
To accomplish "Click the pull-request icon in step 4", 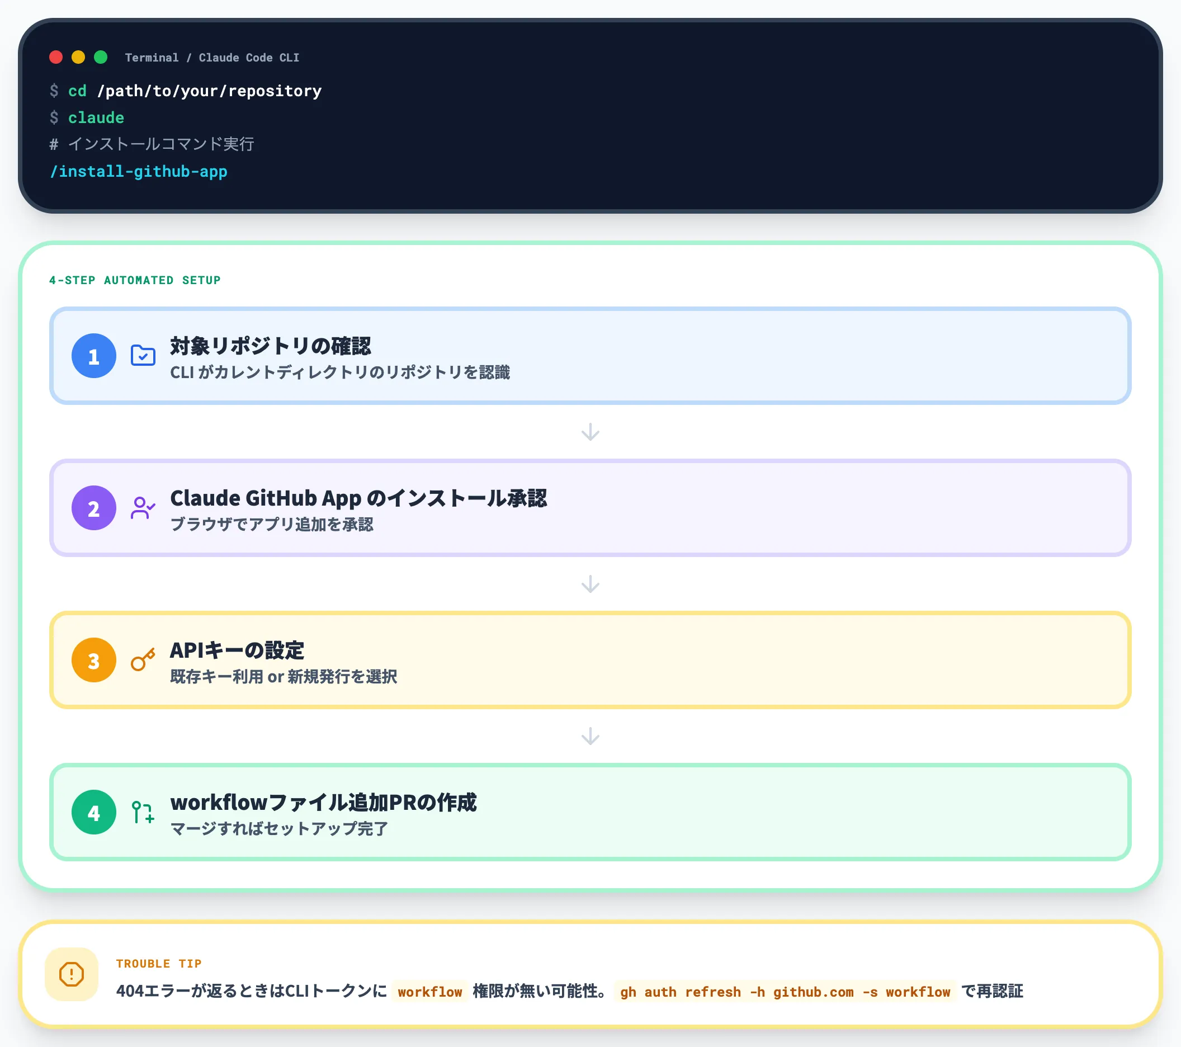I will click(143, 812).
